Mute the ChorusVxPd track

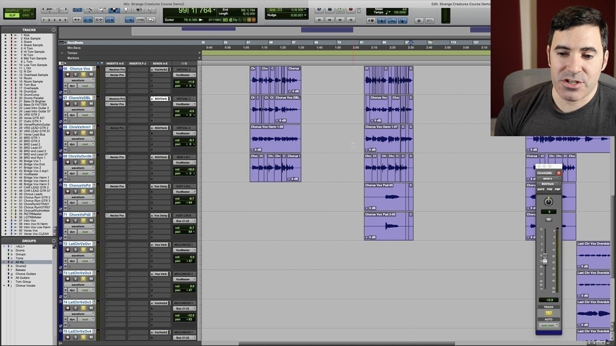click(x=91, y=191)
